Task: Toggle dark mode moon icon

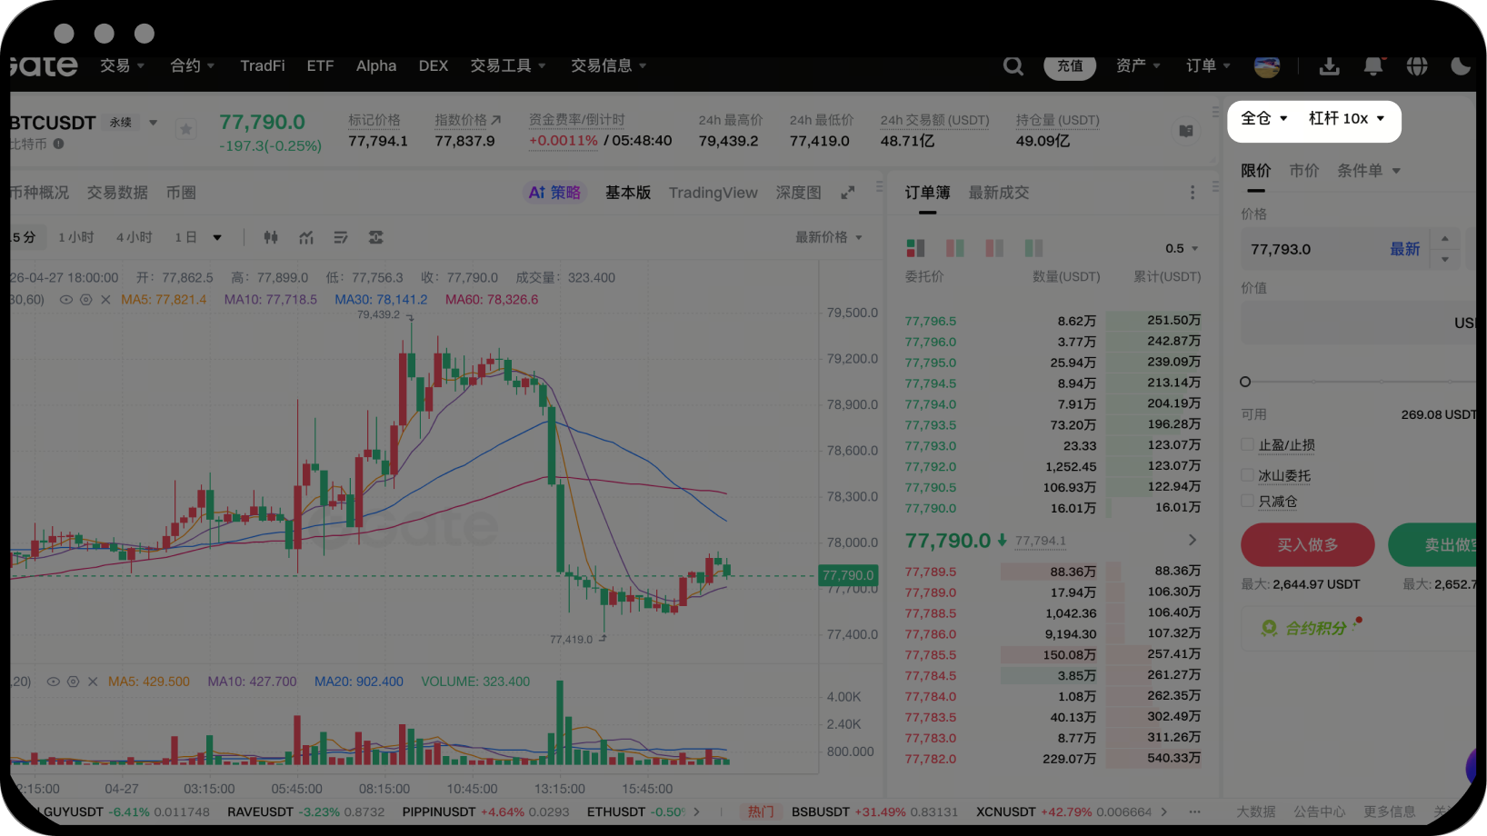Action: tap(1461, 66)
